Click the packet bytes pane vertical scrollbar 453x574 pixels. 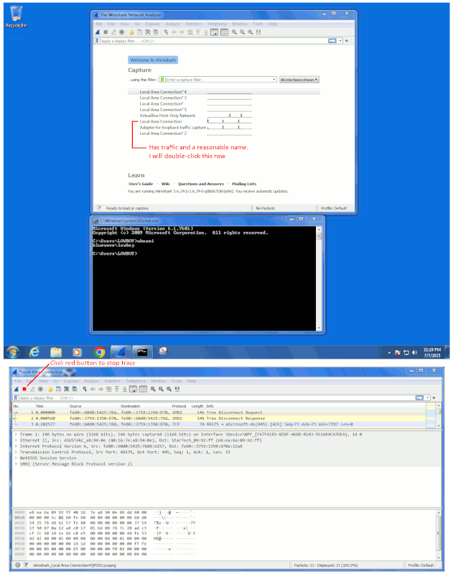click(x=439, y=534)
